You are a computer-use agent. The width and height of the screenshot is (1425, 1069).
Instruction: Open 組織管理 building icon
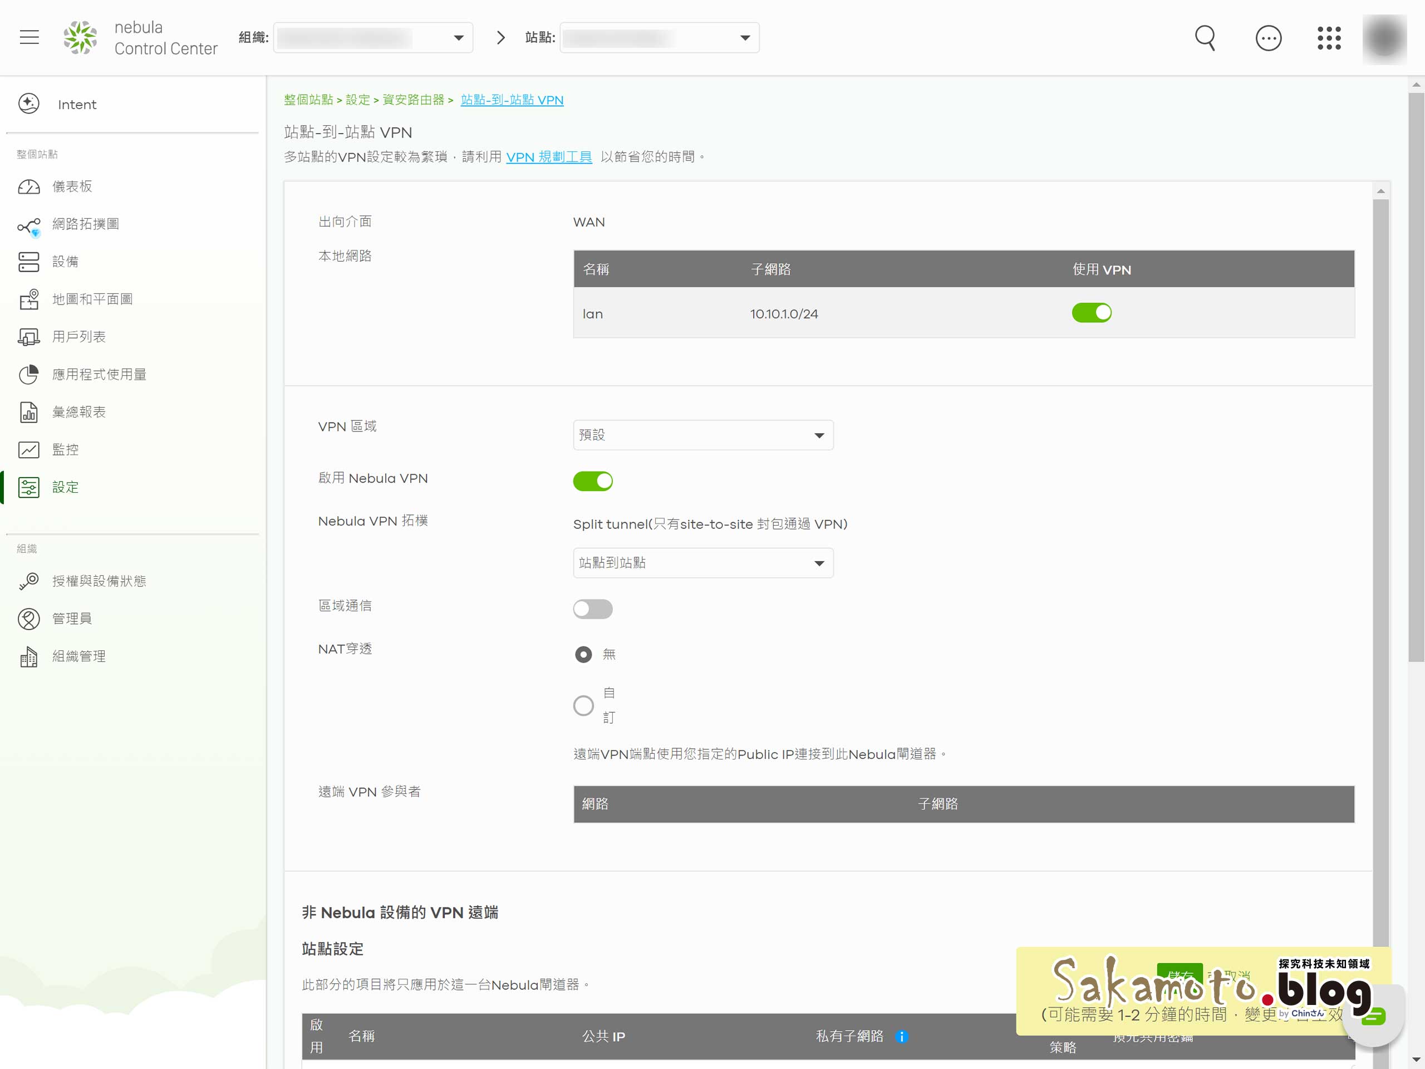click(29, 656)
